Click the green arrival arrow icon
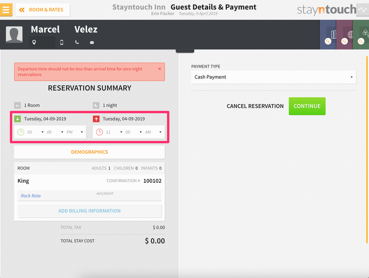Screen dimensions: 369x278 click(x=18, y=119)
